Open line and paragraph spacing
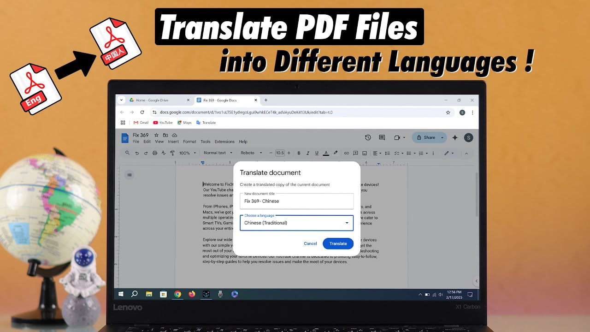Image resolution: width=590 pixels, height=332 pixels. pyautogui.click(x=387, y=153)
